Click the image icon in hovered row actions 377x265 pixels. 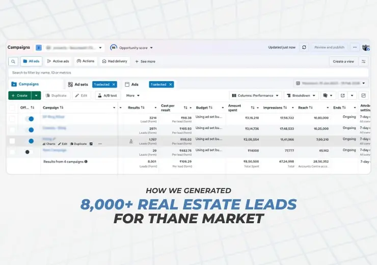click(x=91, y=144)
